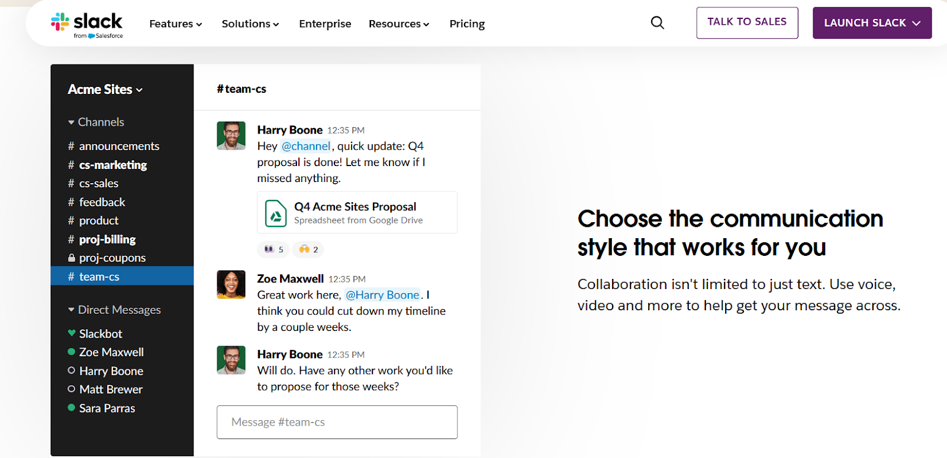Click the @Harry Boone mention

click(x=382, y=295)
